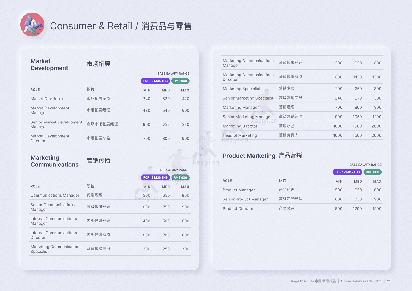This screenshot has width=412, height=291.
Task: Click the '营销传播专员' job title text
Action: click(98, 248)
